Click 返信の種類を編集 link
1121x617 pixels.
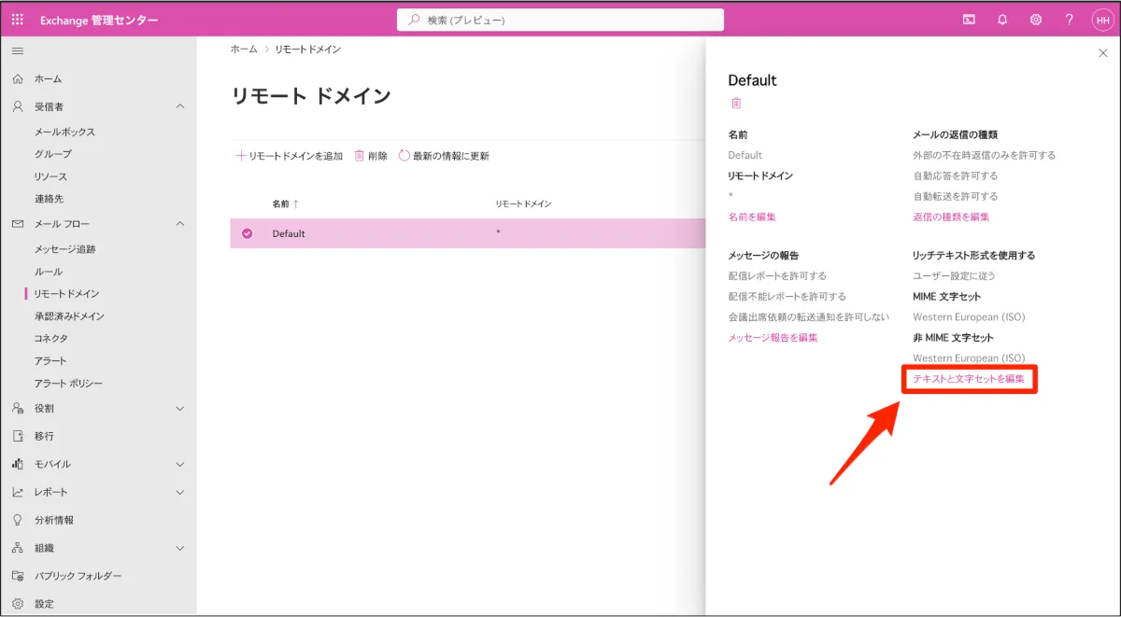[x=951, y=217]
